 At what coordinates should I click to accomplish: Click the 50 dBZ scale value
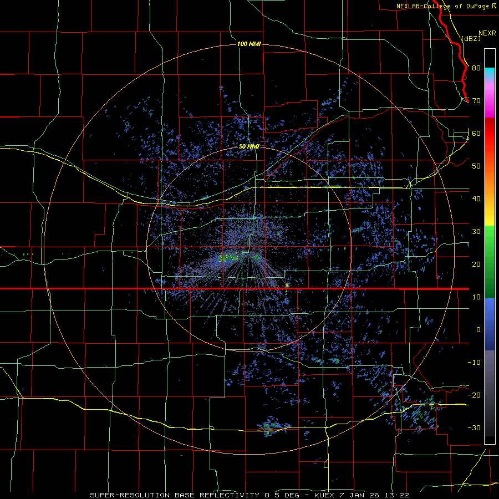pos(476,166)
